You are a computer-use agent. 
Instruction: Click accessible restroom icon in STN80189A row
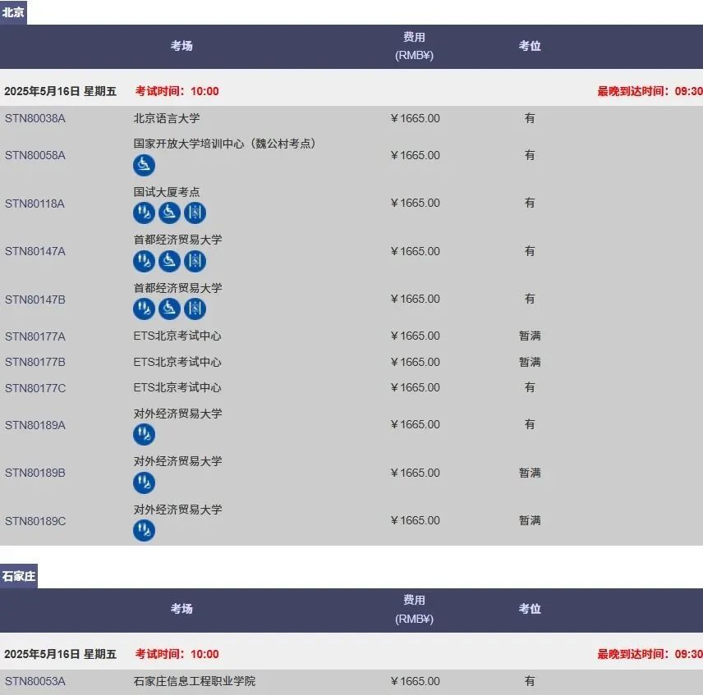click(144, 435)
